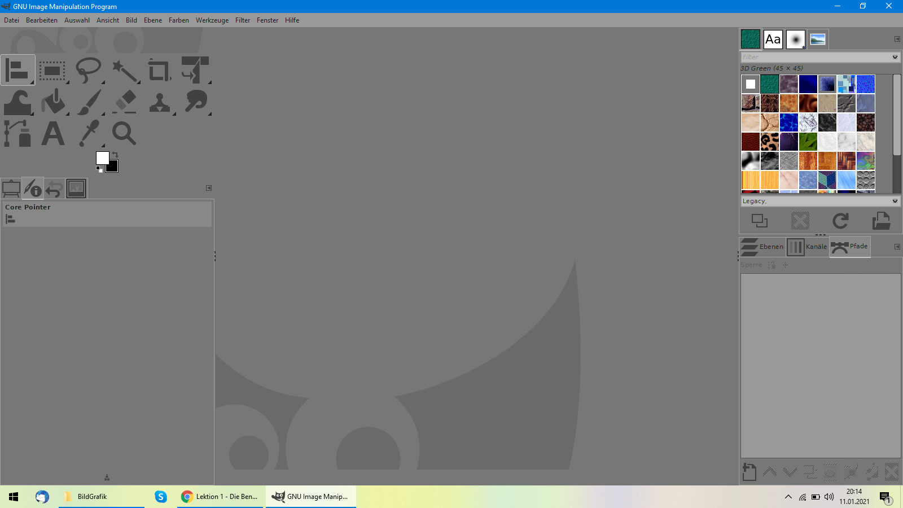Pick the Clone stamp tool
The height and width of the screenshot is (508, 903).
[160, 103]
